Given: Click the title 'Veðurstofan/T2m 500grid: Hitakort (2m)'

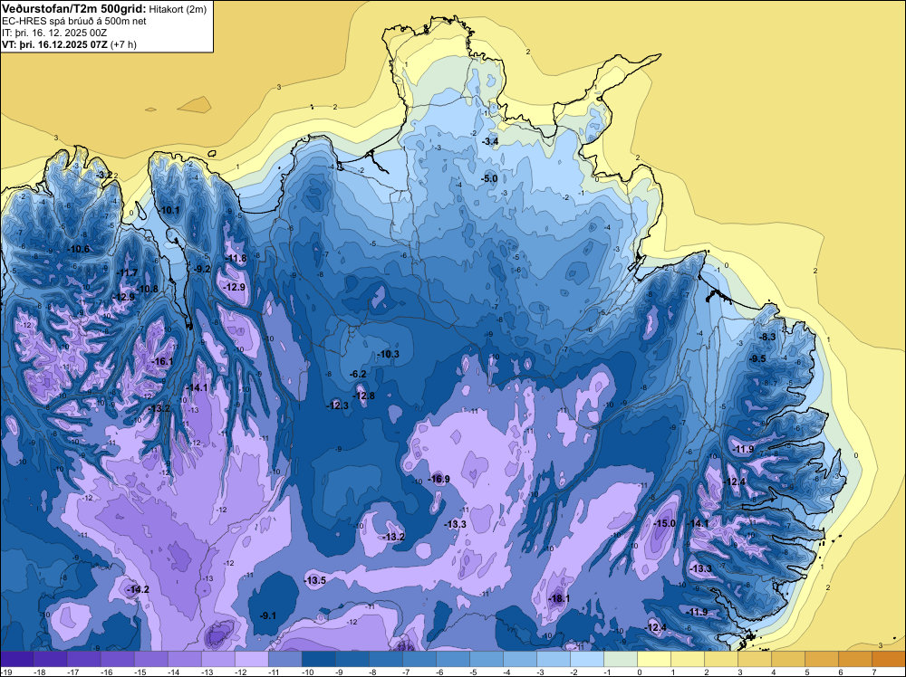Looking at the screenshot, I should [x=103, y=9].
